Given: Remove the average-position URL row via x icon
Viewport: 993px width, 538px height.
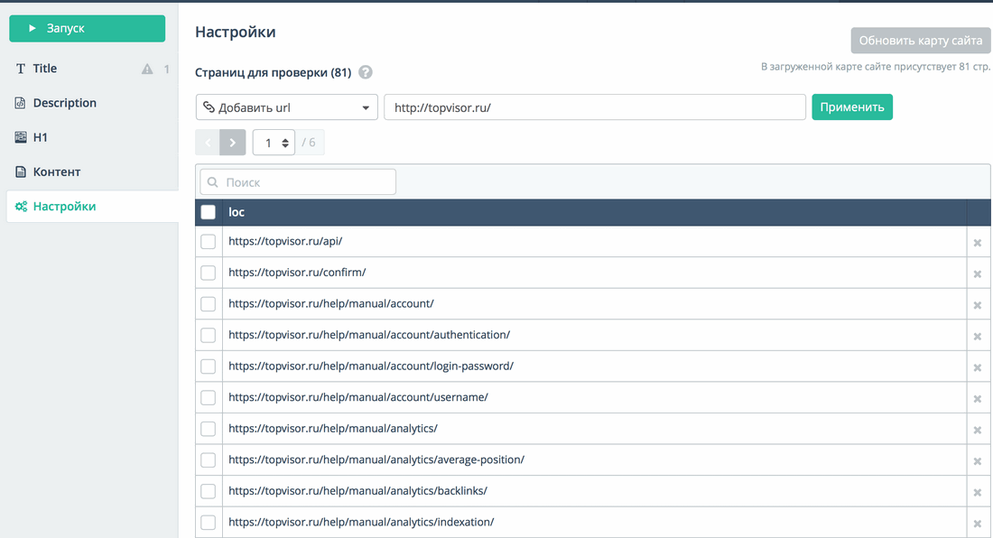Looking at the screenshot, I should click(977, 461).
